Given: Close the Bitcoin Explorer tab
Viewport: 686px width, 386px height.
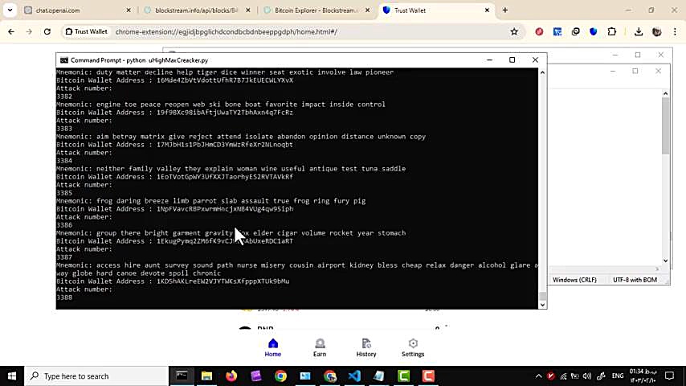Looking at the screenshot, I should click(x=368, y=10).
